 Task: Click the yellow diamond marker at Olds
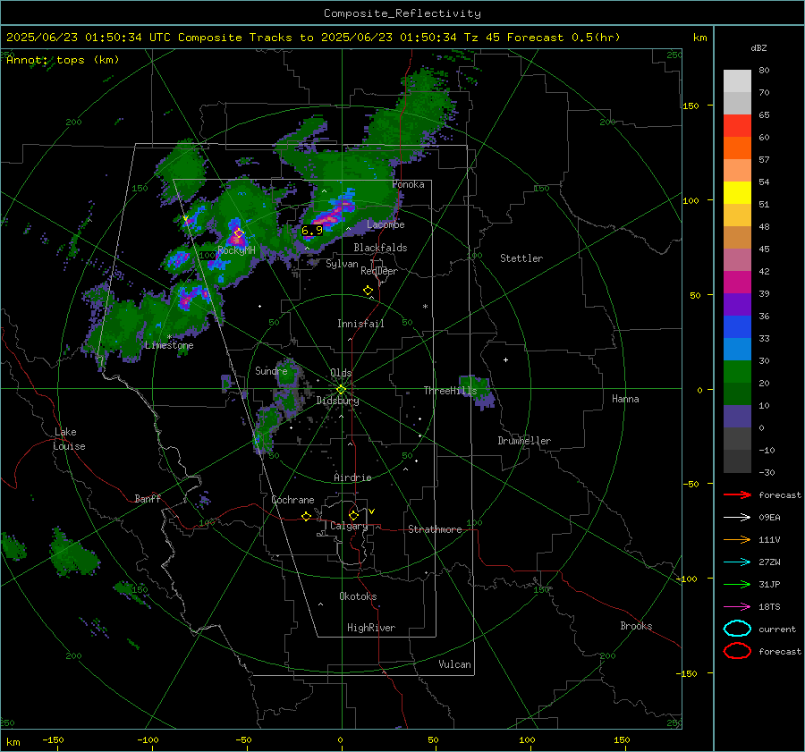coord(341,390)
